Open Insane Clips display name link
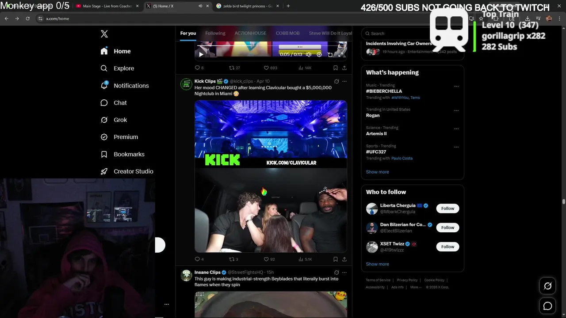Viewport: 566px width, 318px height. point(207,273)
